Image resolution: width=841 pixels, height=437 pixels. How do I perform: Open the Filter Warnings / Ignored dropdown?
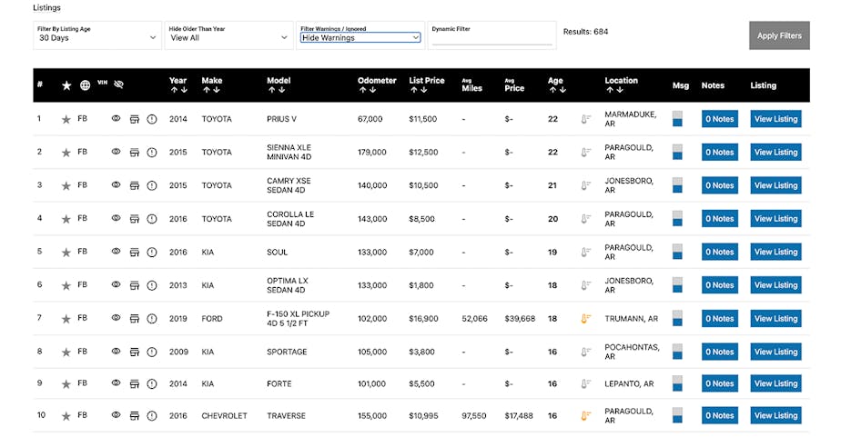click(360, 38)
